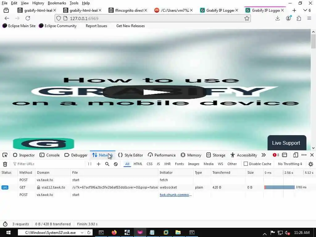Open the extensions puzzle icon
Viewport: 316px width, 237px height.
299,18
